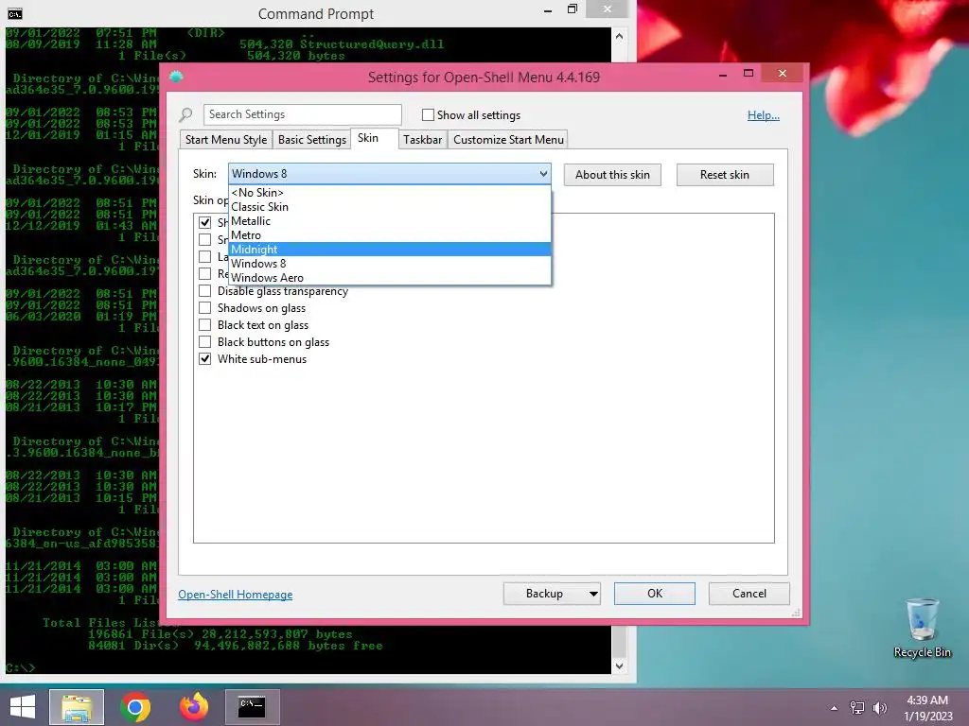
Task: Select Classic Skin in dropdown list
Action: [x=389, y=207]
